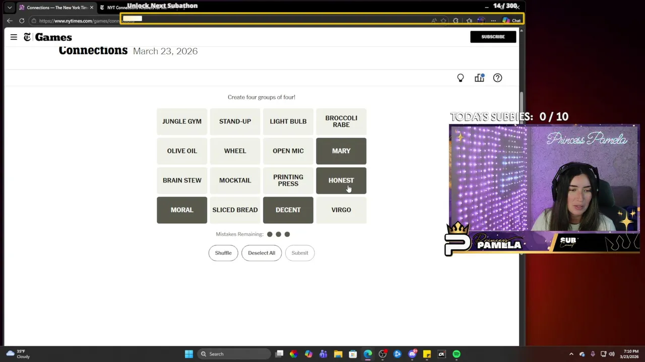Click the NYT Games logo

pos(48,37)
